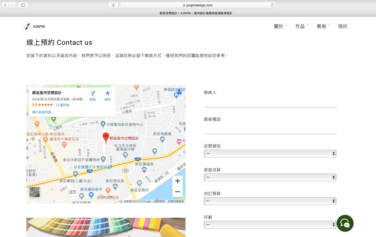The width and height of the screenshot is (376, 237).
Task: Click the star save (儲存) icon
Action: (x=107, y=93)
